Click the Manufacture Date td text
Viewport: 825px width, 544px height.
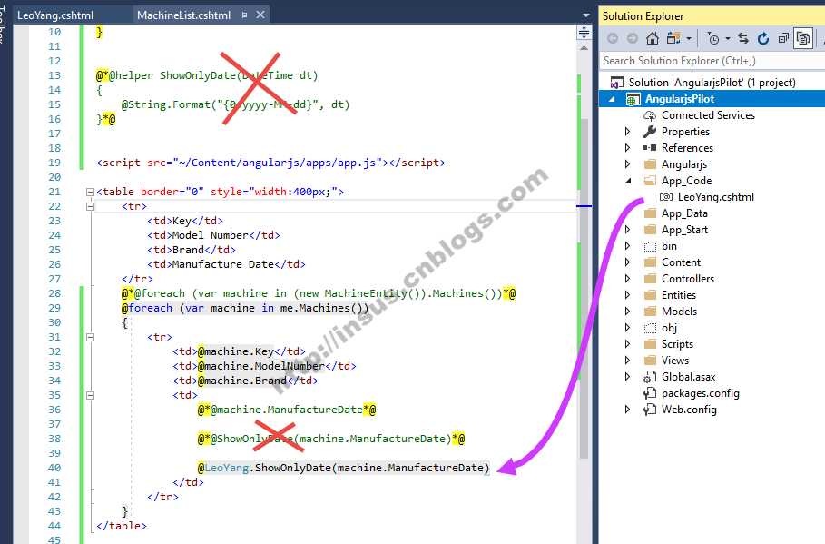[x=223, y=264]
